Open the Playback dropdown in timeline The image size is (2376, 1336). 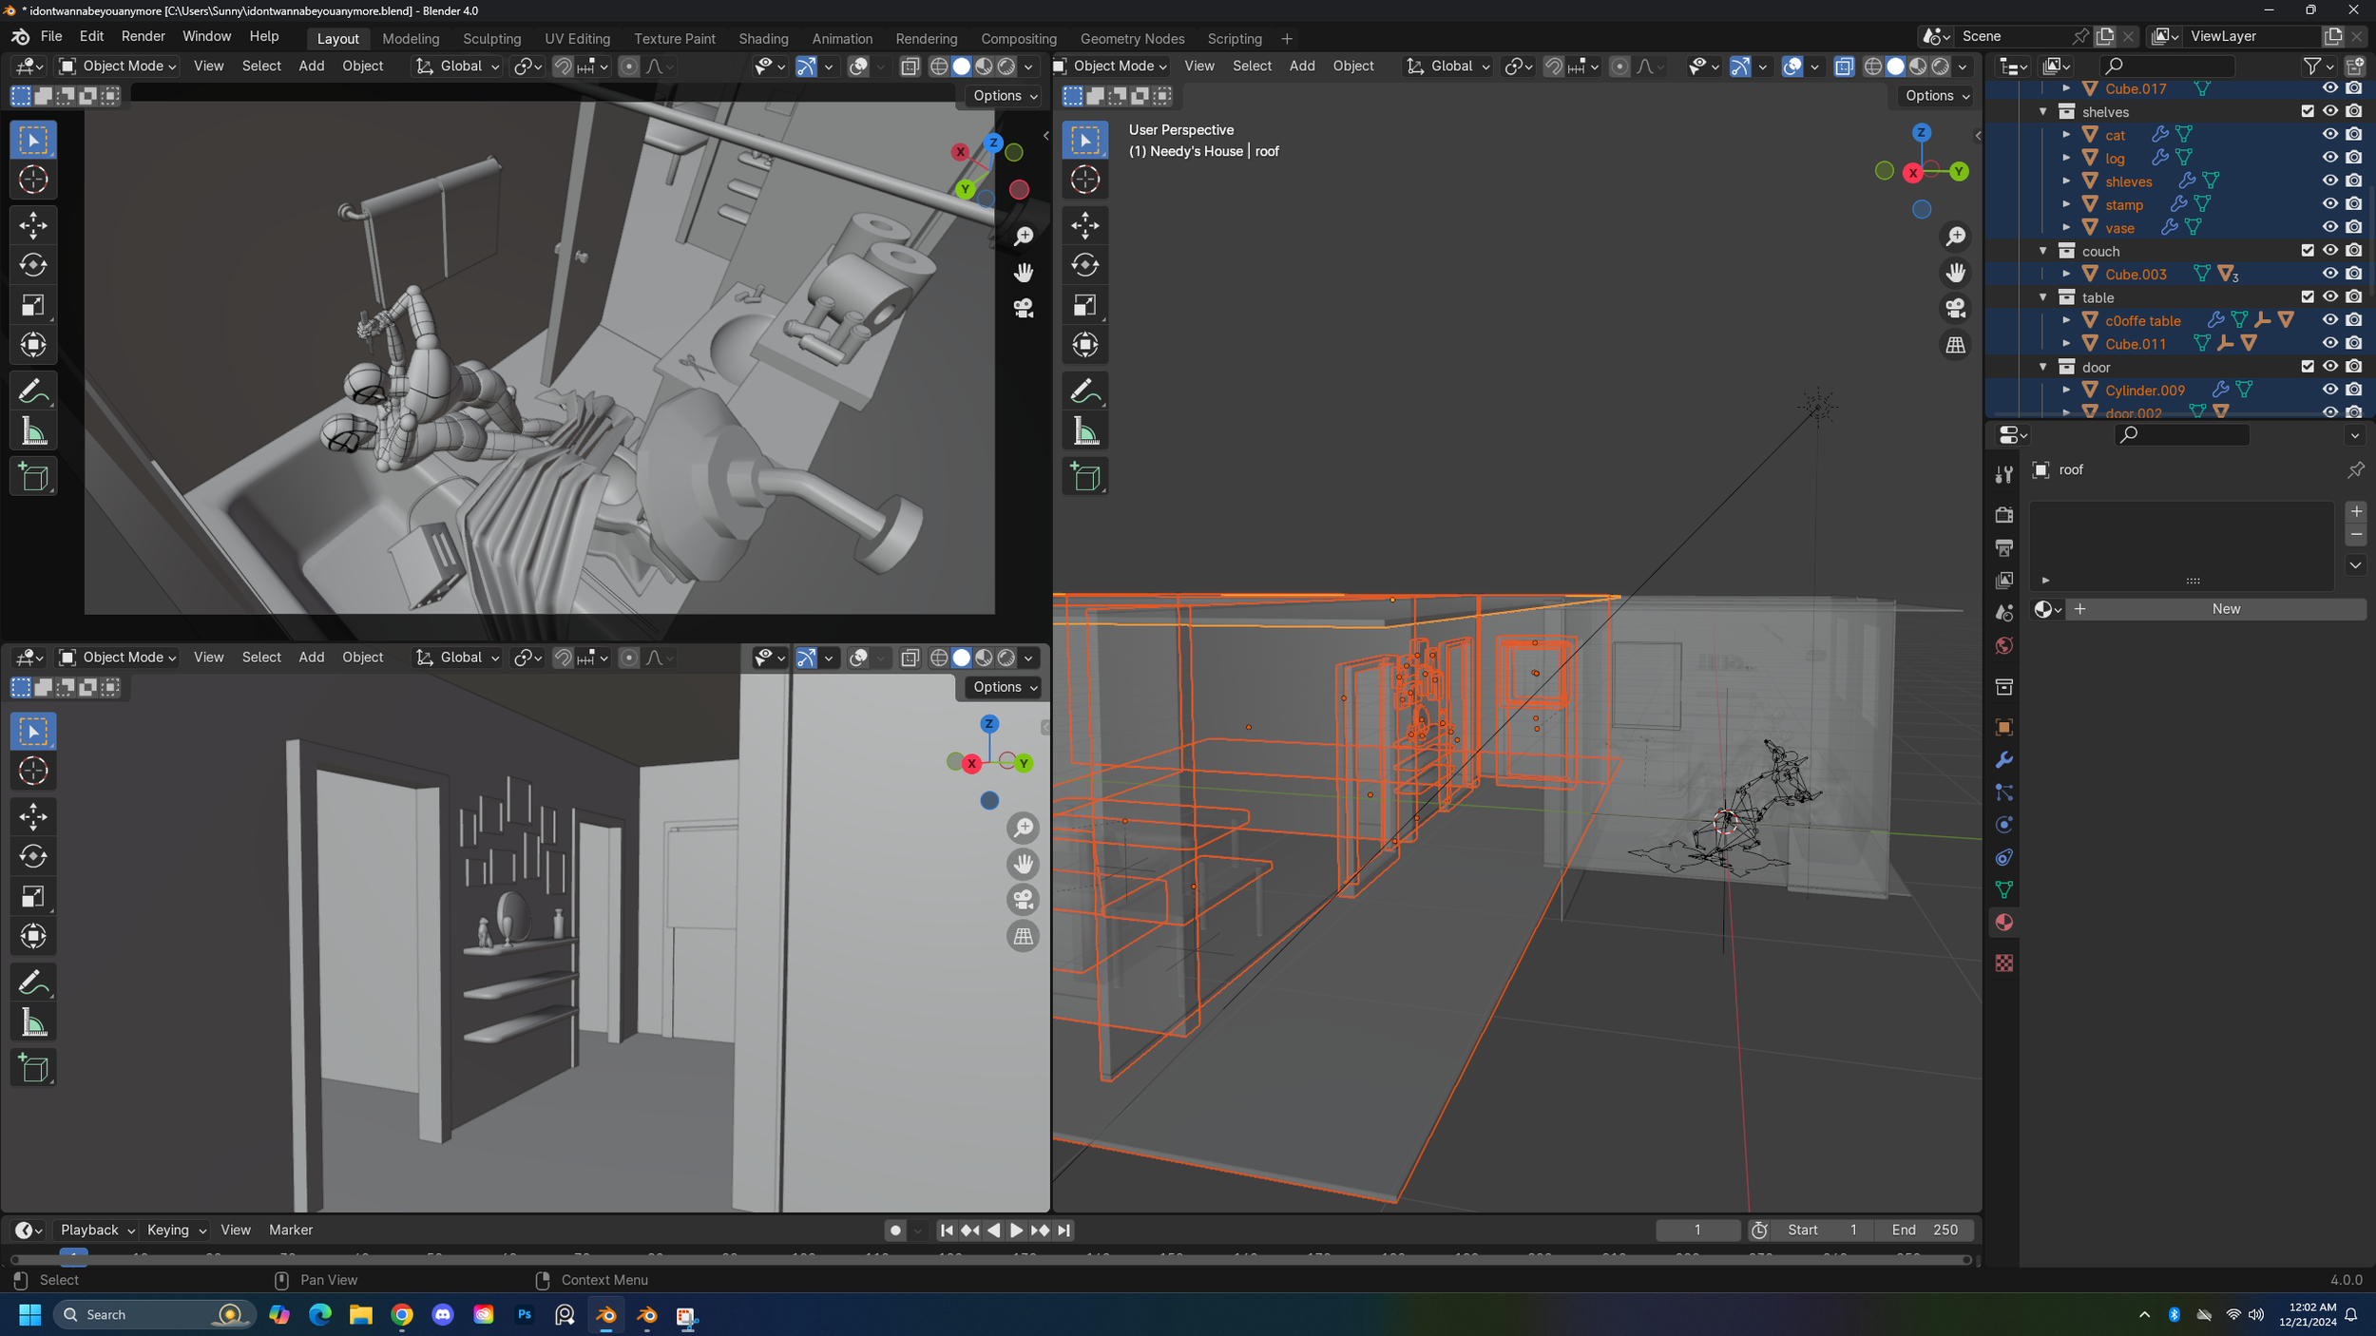tap(96, 1230)
